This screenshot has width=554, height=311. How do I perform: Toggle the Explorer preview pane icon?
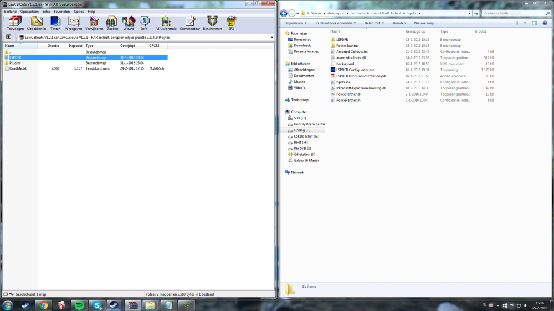pos(535,23)
